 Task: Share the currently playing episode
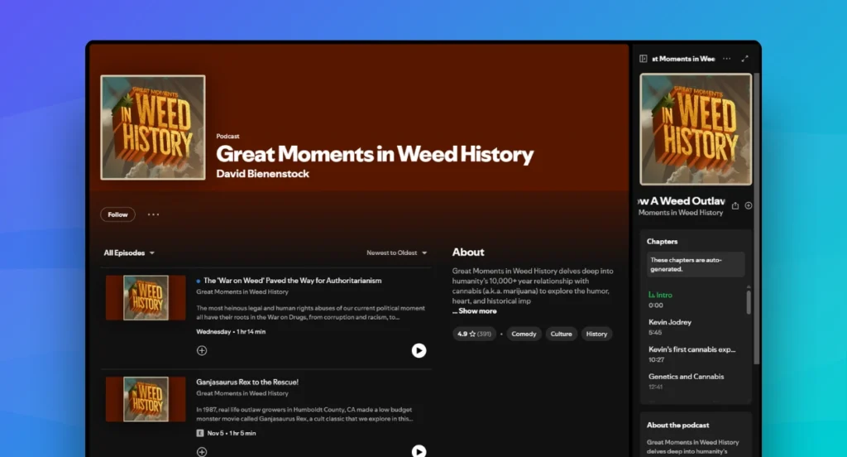pos(735,205)
